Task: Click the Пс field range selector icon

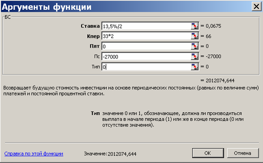Action: (194, 57)
